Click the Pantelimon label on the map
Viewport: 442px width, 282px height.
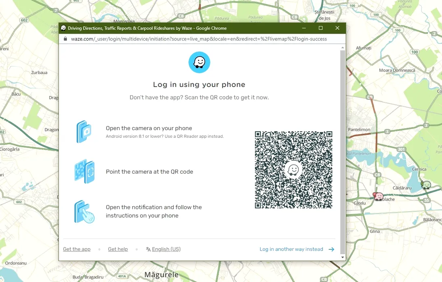coord(359,129)
